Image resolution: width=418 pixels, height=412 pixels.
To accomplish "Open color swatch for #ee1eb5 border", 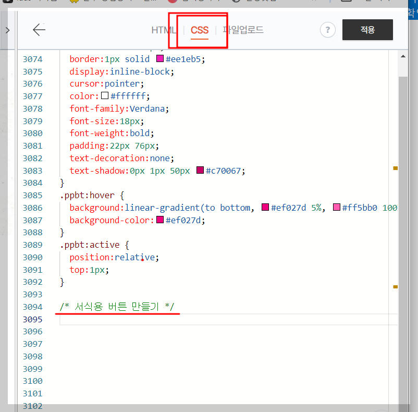I will pos(160,58).
